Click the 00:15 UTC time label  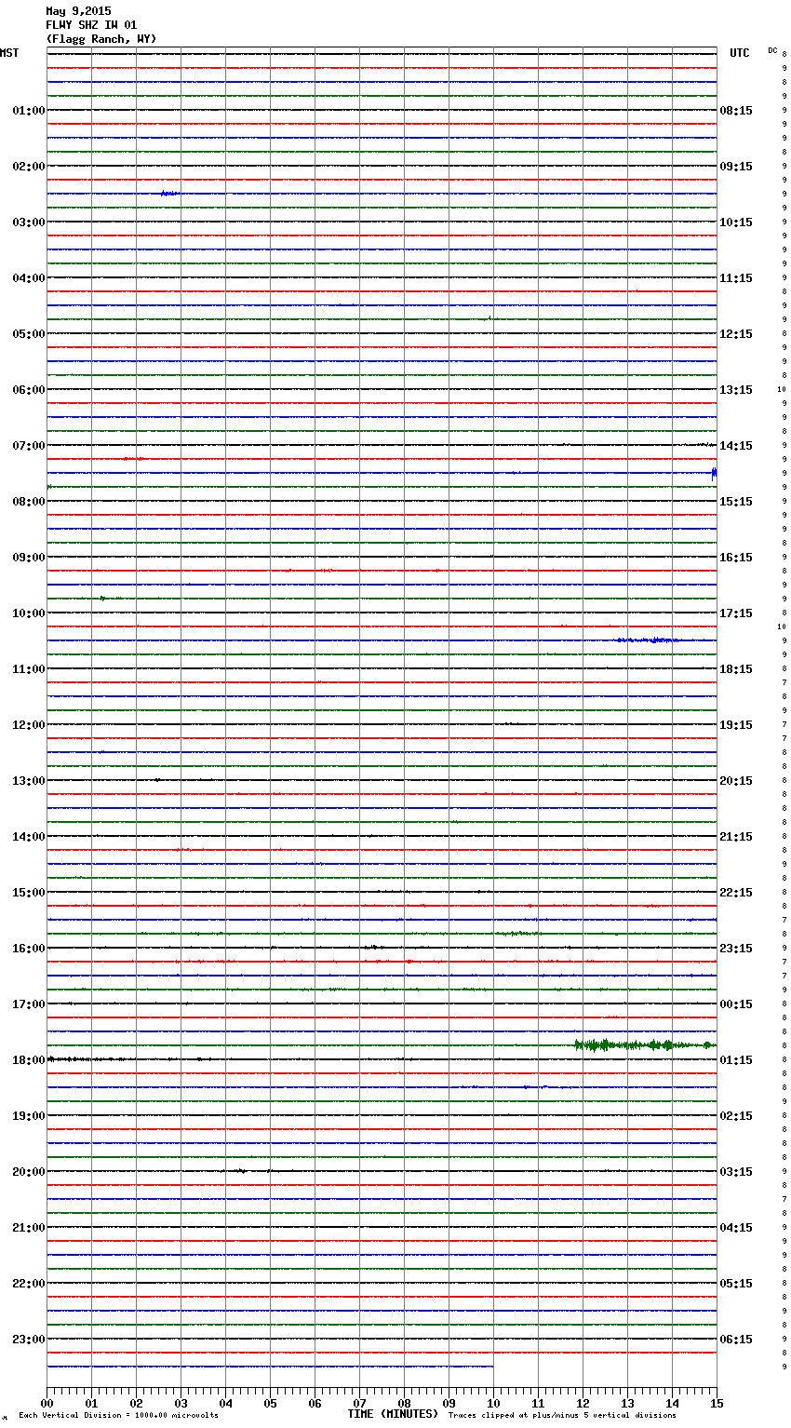[736, 1004]
